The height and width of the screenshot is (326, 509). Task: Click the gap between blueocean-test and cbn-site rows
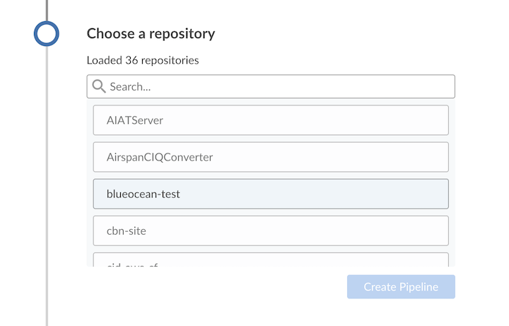[x=271, y=212]
